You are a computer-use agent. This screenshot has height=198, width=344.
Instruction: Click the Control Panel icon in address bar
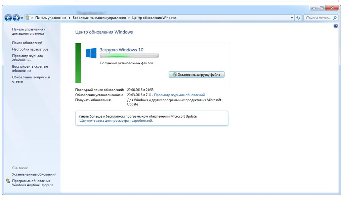click(27, 18)
